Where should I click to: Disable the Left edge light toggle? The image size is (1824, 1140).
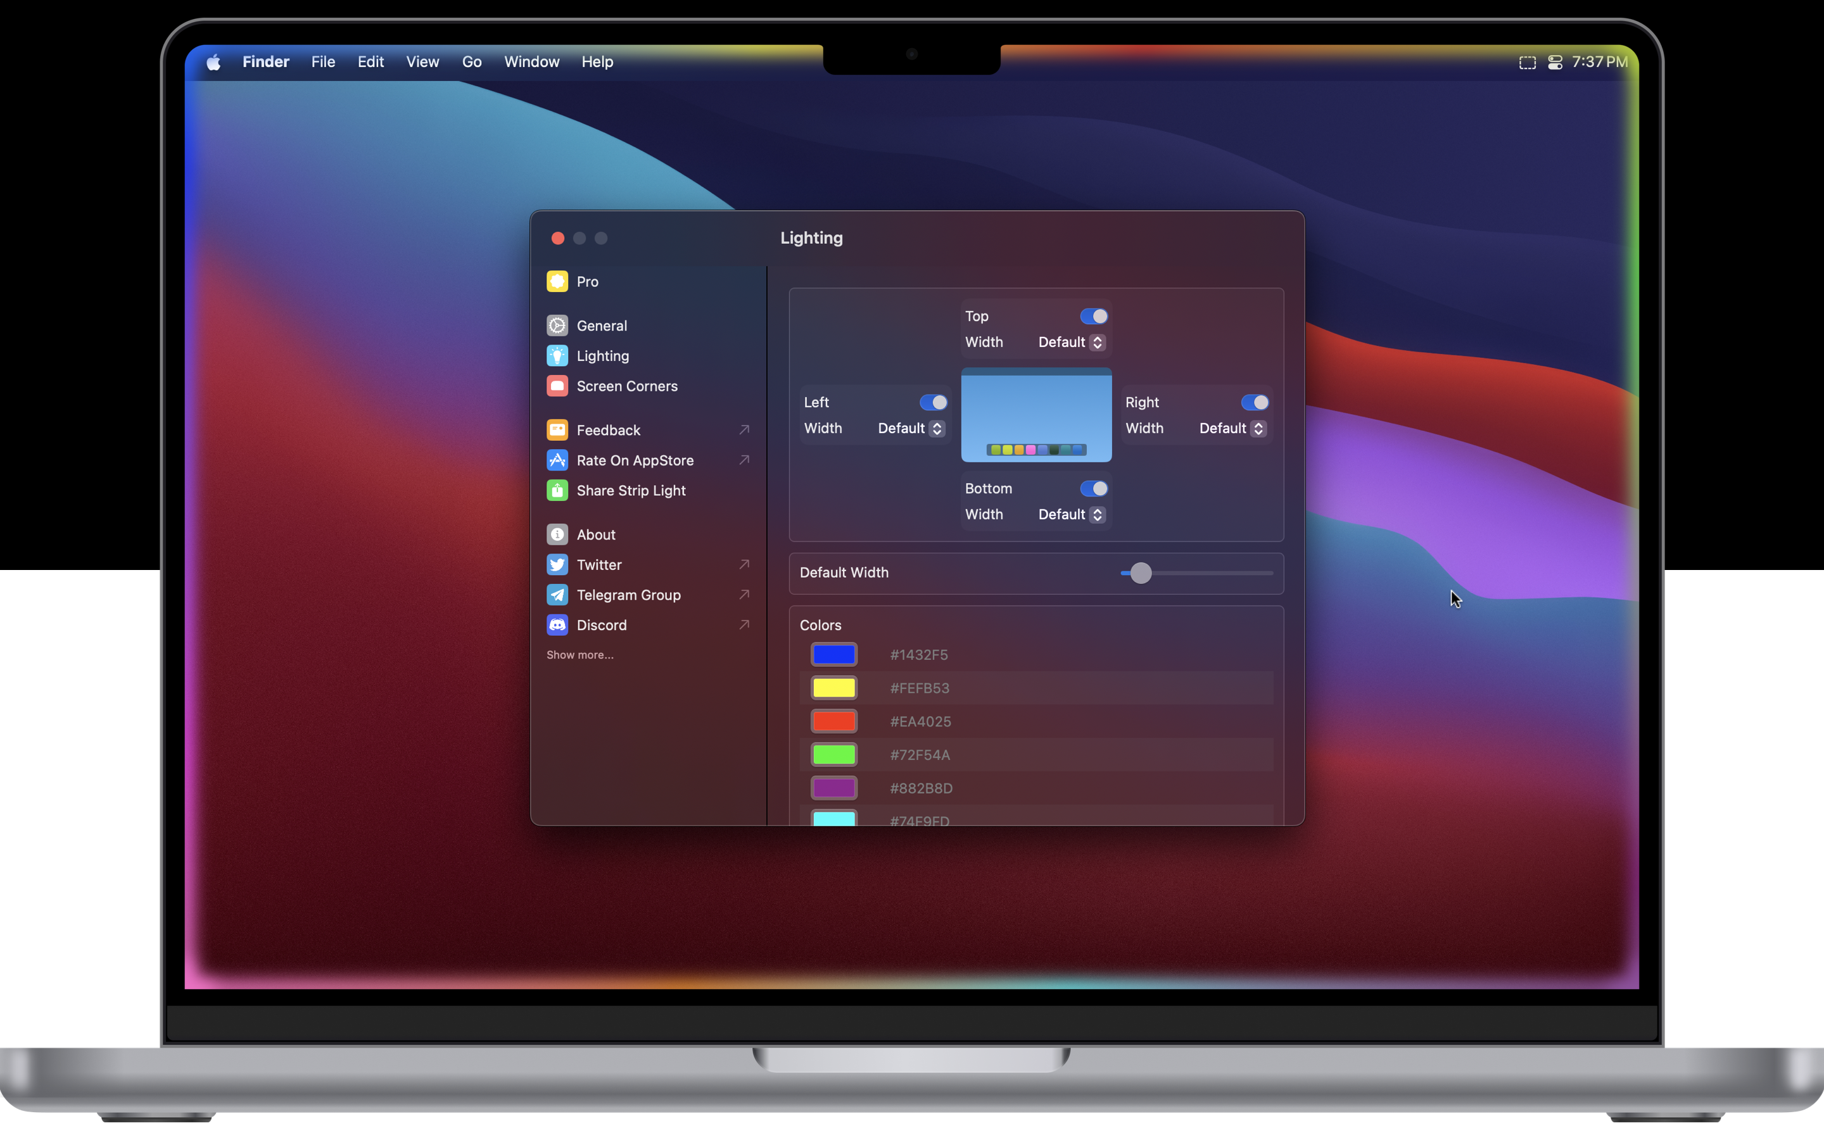[933, 402]
